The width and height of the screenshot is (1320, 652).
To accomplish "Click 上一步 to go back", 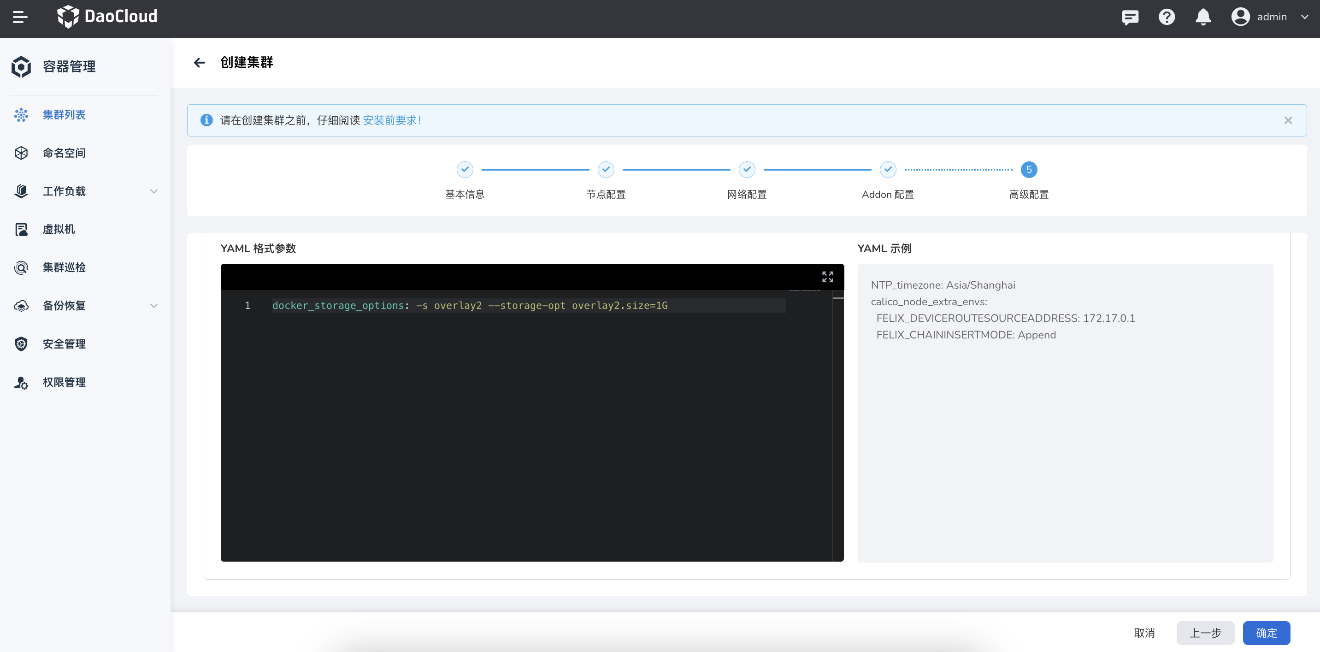I will click(1205, 633).
